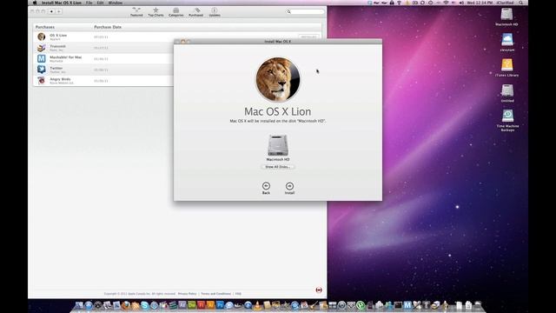Open the Featured section in the App Store
Screen dimensions: 556x313
click(136, 12)
